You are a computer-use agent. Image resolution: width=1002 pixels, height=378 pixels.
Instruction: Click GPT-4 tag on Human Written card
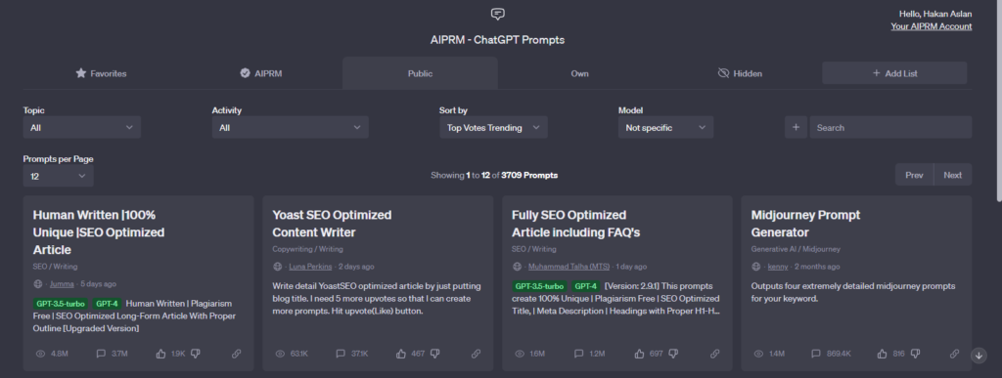pyautogui.click(x=107, y=304)
